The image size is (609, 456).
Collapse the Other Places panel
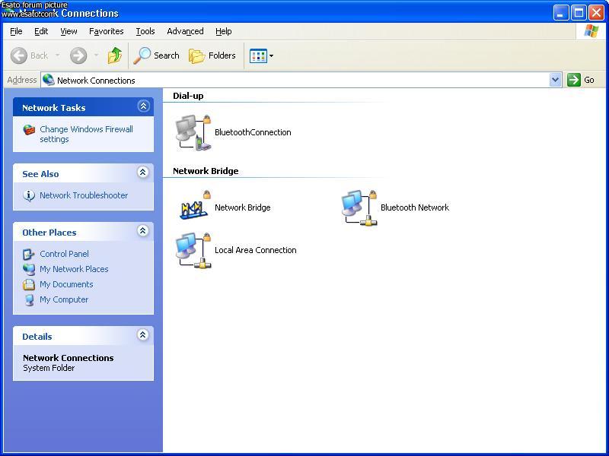(x=143, y=231)
